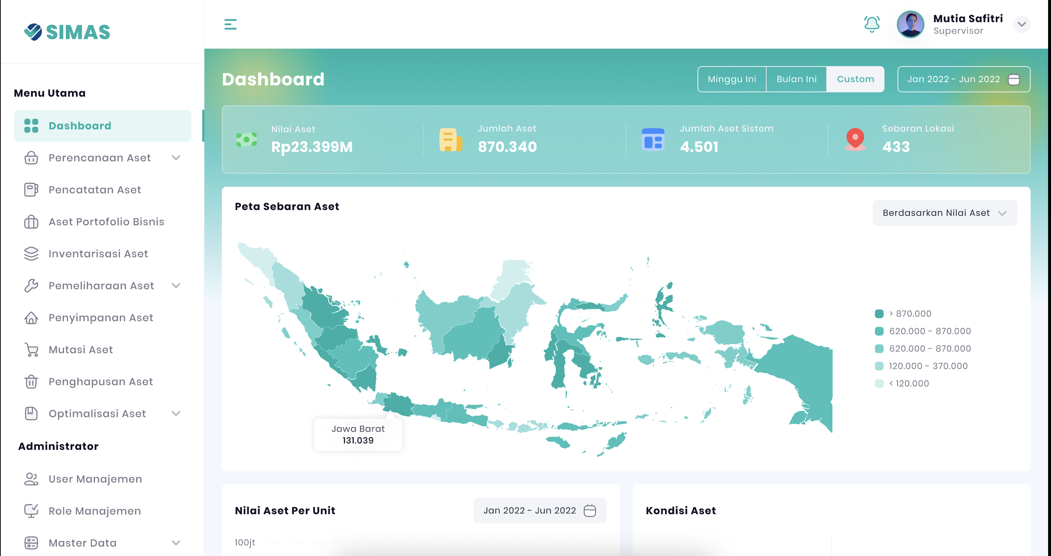Go to User Manajemen page

coord(95,479)
